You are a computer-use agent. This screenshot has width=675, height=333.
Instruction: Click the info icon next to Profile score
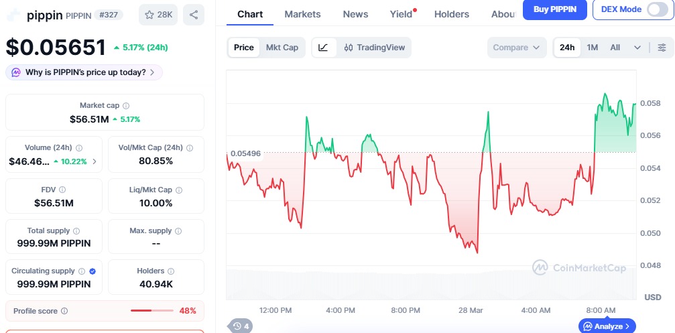point(64,311)
